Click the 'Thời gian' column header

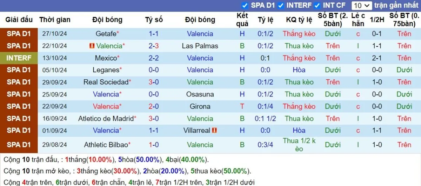click(55, 20)
